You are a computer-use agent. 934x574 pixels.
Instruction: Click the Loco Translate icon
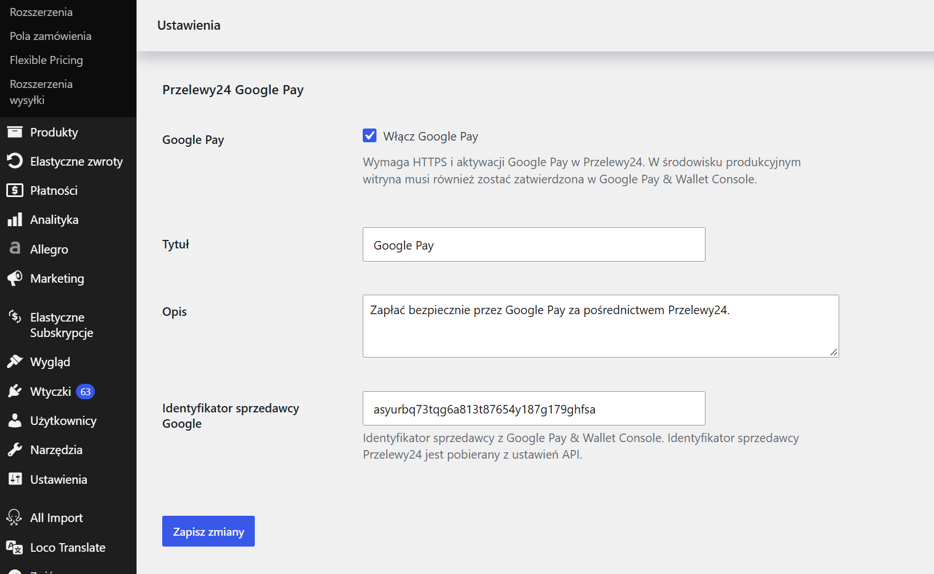(15, 547)
